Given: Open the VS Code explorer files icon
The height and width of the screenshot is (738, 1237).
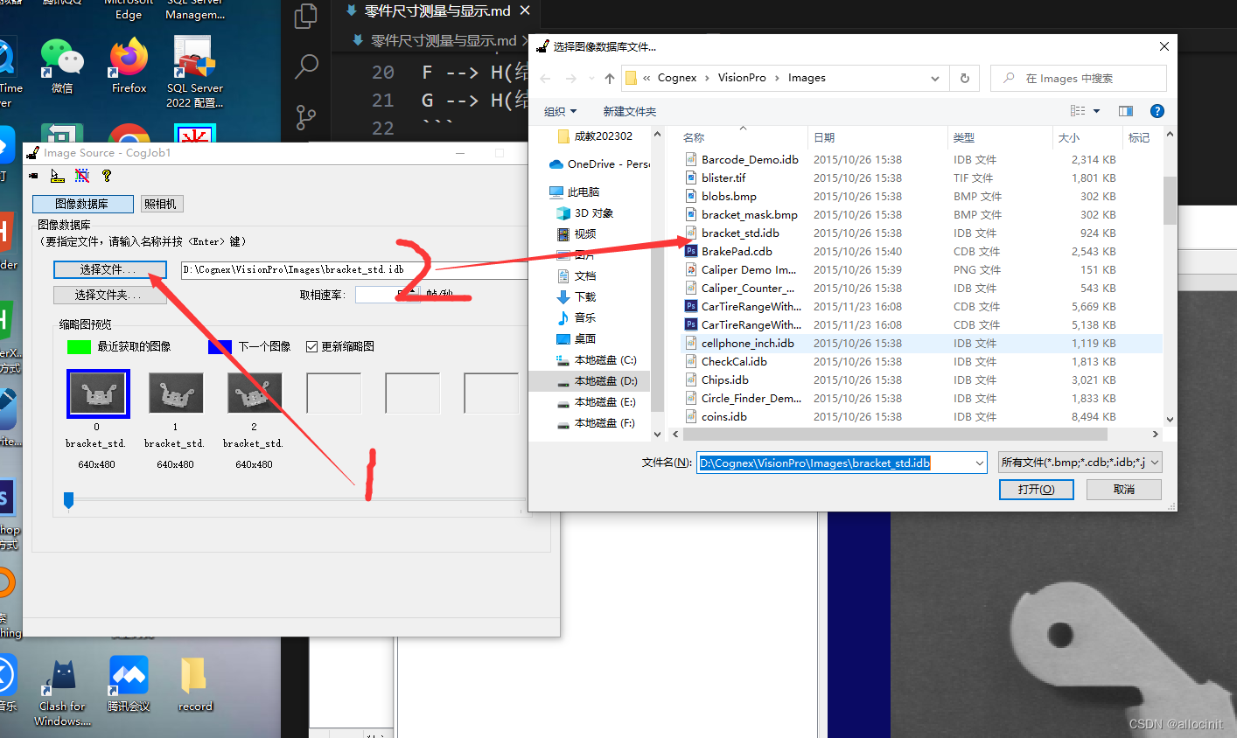Looking at the screenshot, I should point(306,16).
